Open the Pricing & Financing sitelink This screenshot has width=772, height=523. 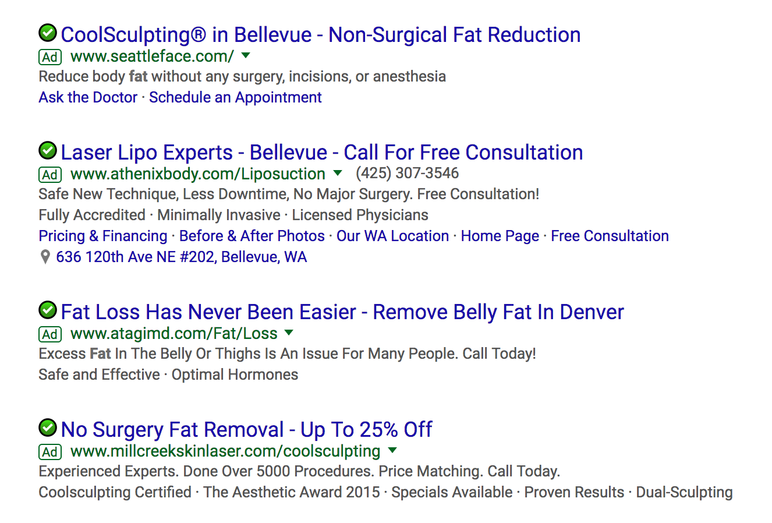[x=102, y=236]
